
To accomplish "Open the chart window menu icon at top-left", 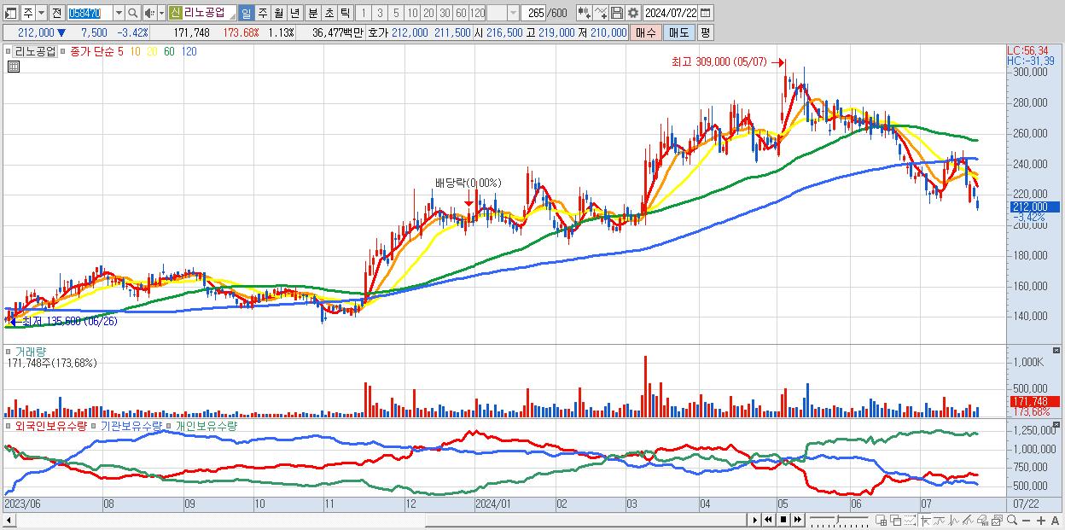I will (10, 13).
